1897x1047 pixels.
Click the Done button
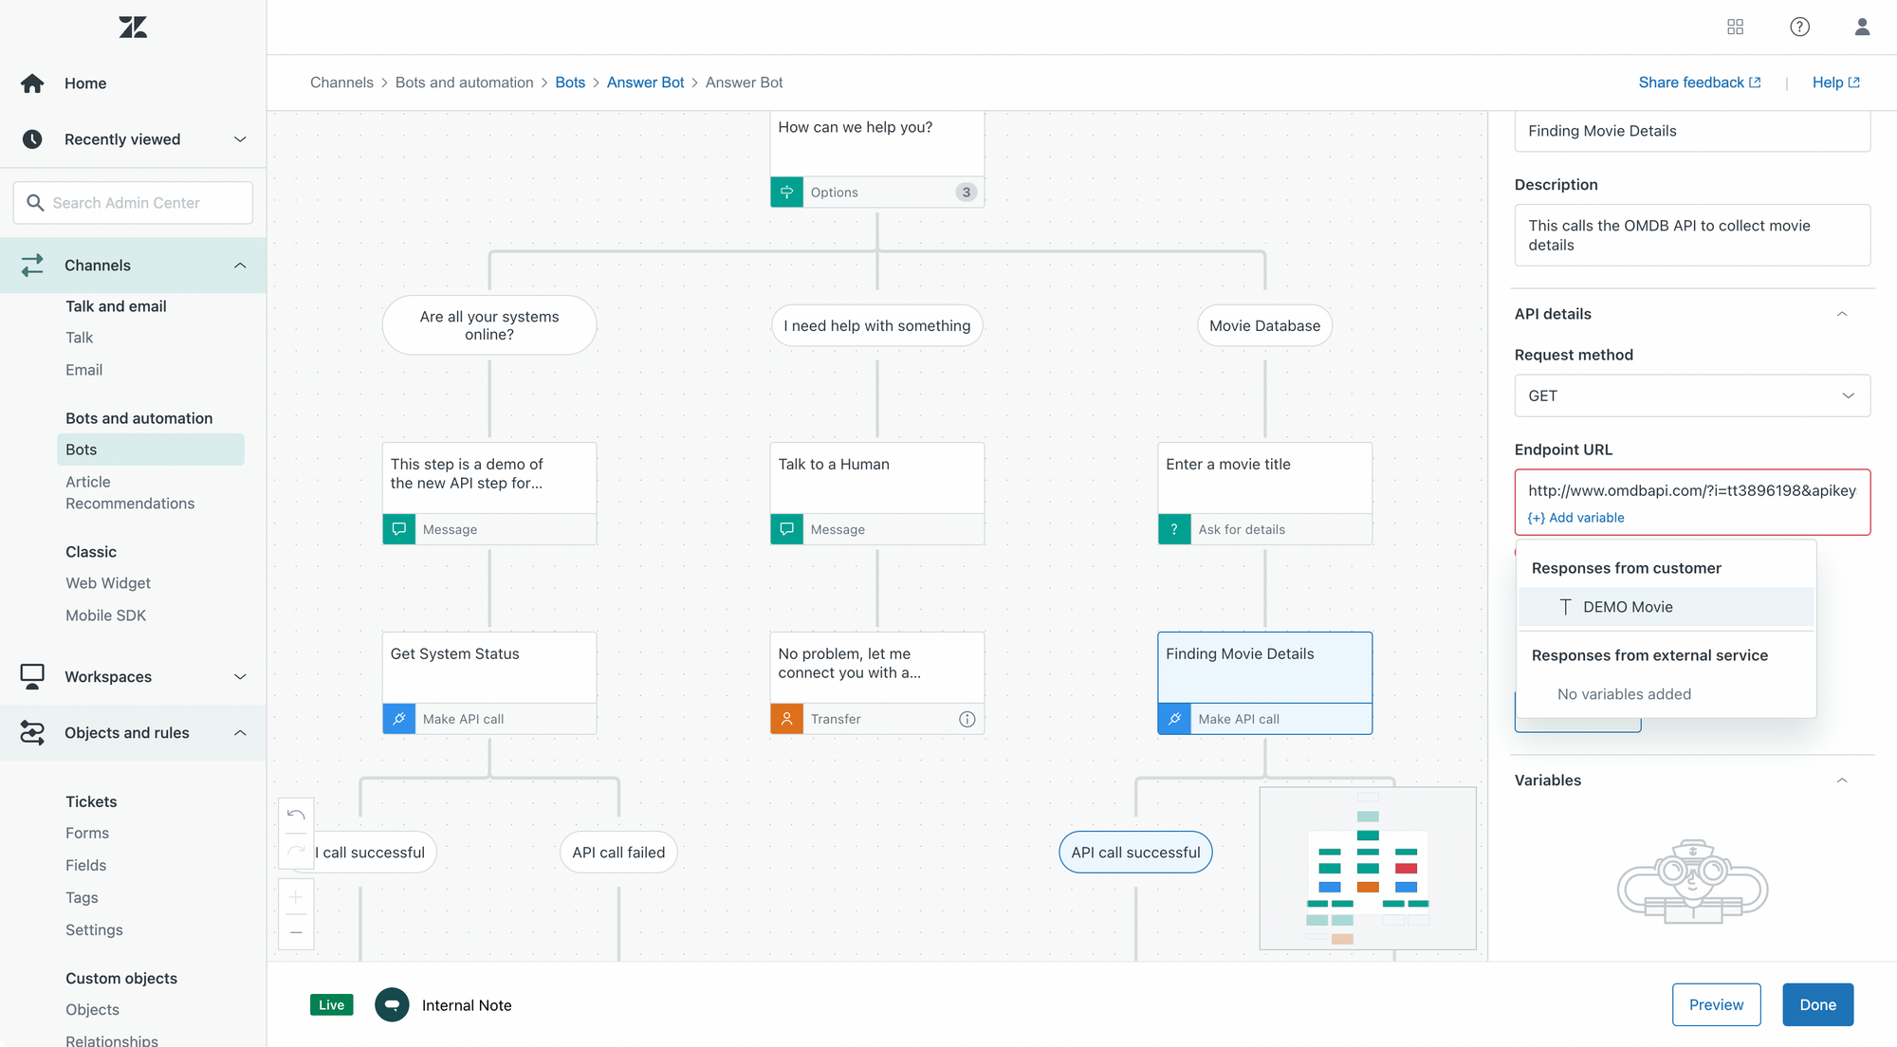pyautogui.click(x=1817, y=1005)
